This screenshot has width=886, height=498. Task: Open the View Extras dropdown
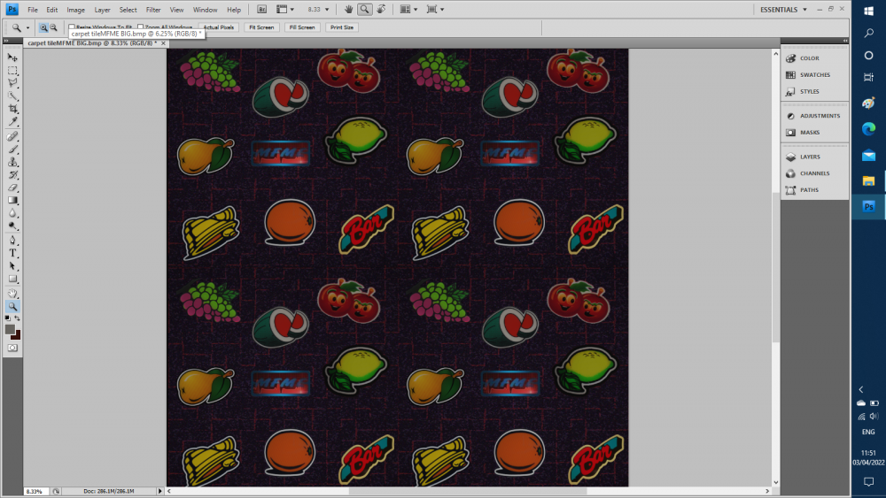coord(284,9)
